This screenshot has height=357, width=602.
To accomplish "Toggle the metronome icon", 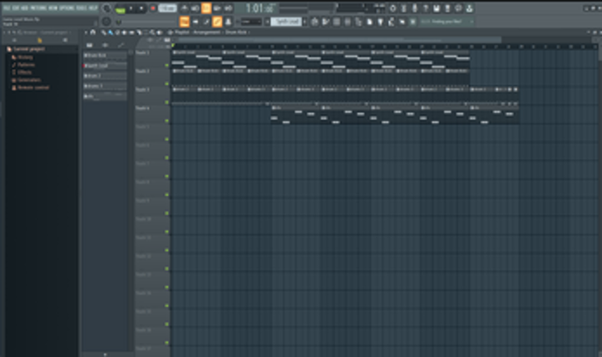I will click(x=184, y=8).
